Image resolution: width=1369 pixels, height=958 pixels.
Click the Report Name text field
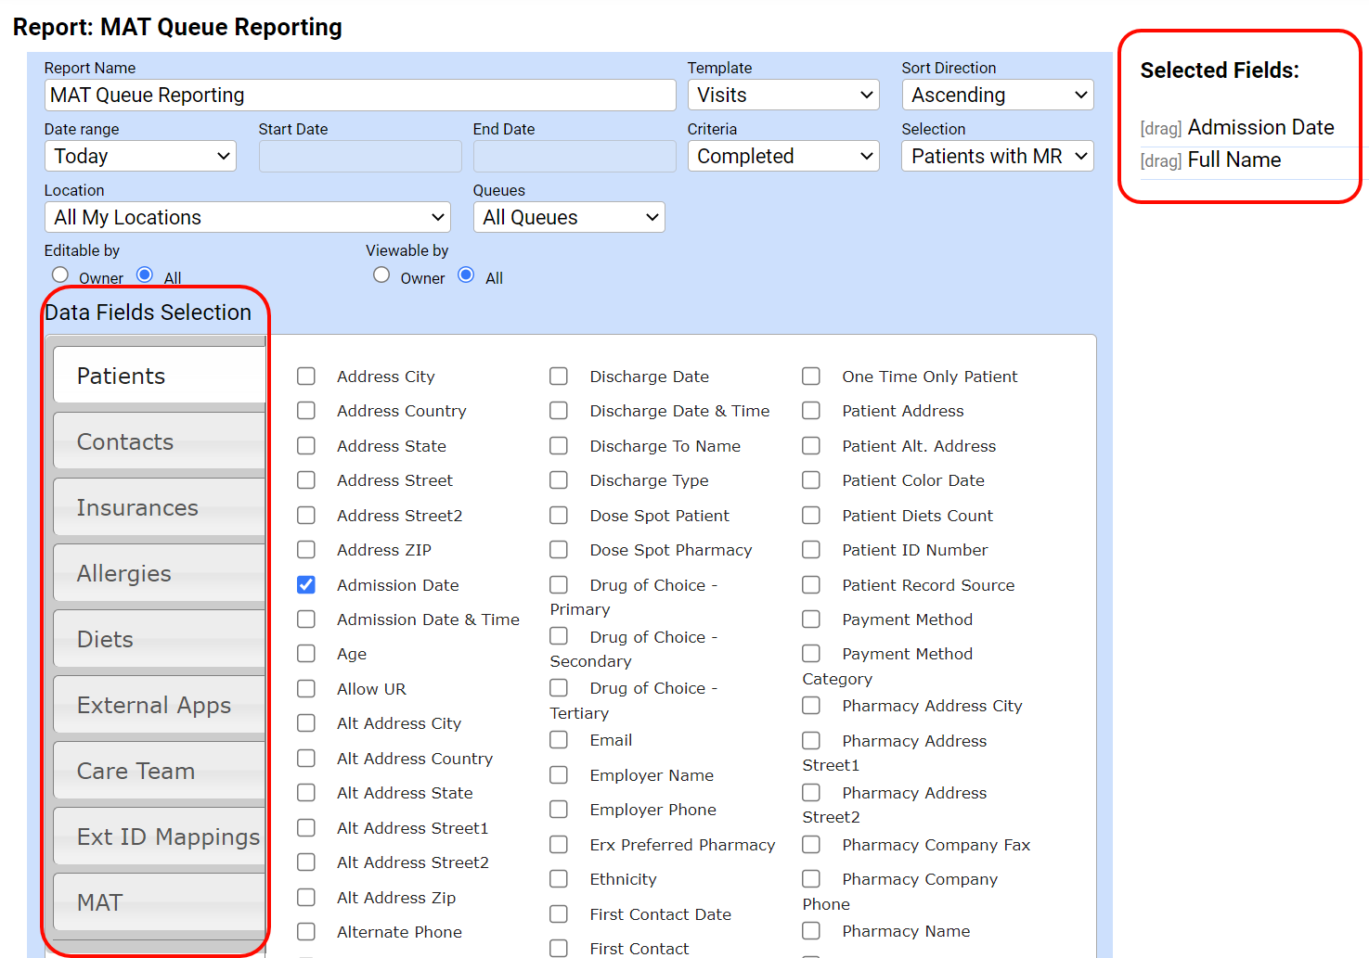[x=360, y=95]
